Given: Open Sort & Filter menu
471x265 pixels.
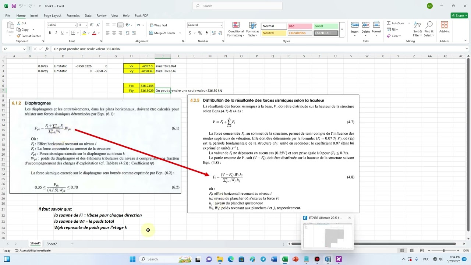Looking at the screenshot, I should [418, 29].
